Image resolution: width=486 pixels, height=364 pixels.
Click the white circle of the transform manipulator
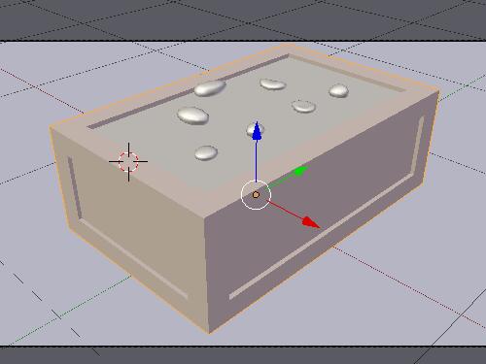click(x=256, y=195)
